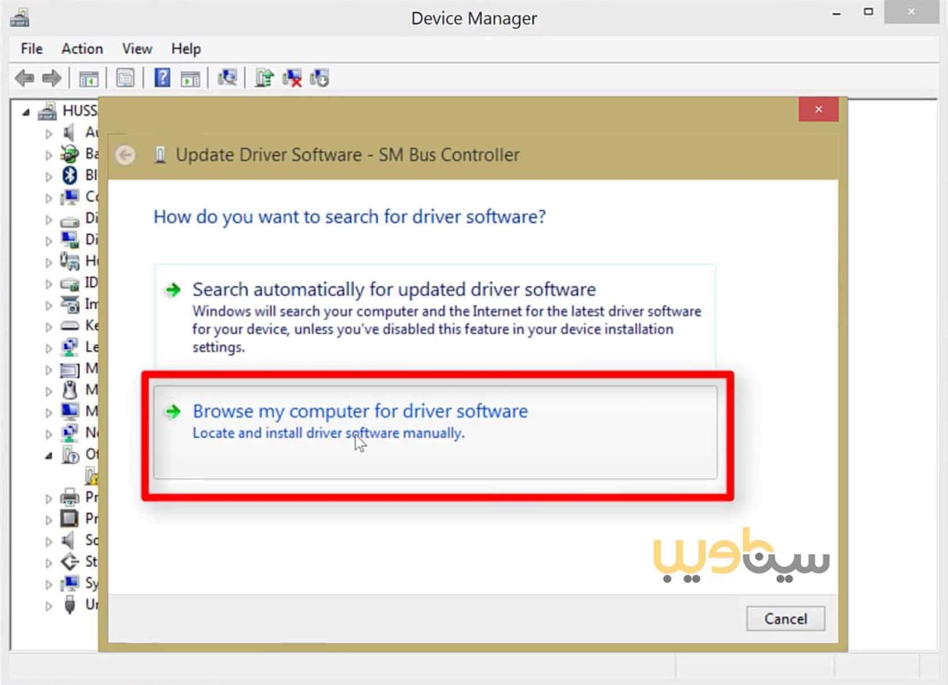Expand the System devices entry
The width and height of the screenshot is (948, 685).
(49, 584)
